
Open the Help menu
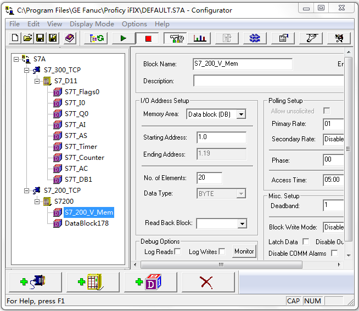pyautogui.click(x=162, y=24)
